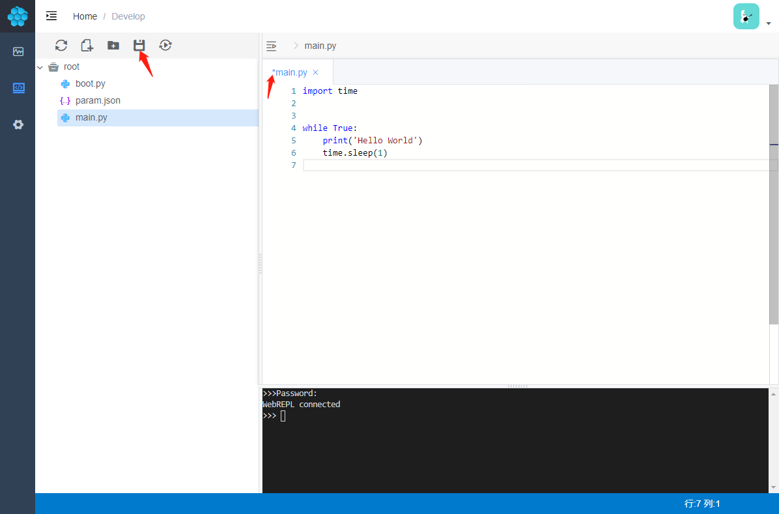Toggle the sidebar collapse menu icon
Image resolution: width=779 pixels, height=514 pixels.
tap(51, 16)
